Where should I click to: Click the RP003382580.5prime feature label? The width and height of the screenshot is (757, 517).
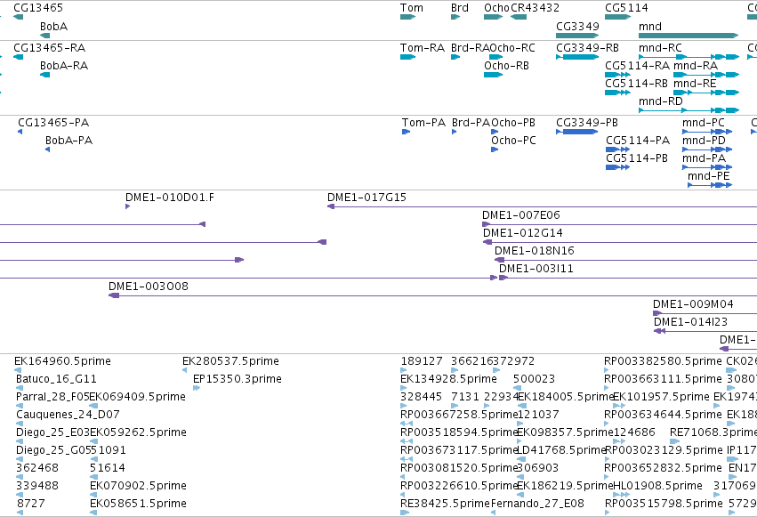coord(663,361)
